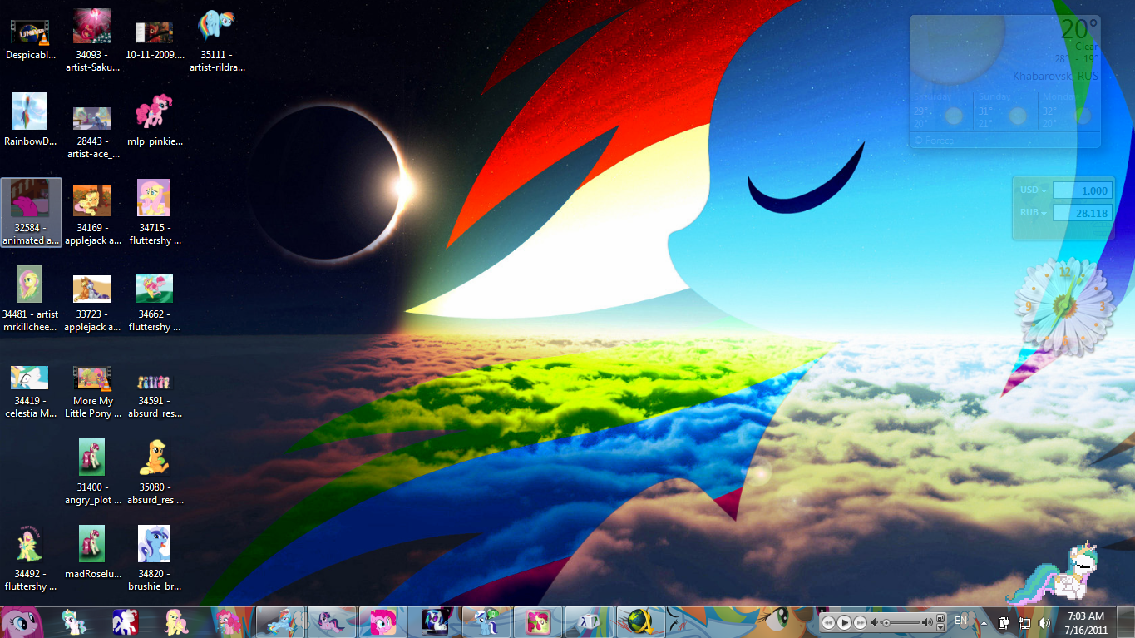This screenshot has width=1135, height=638.
Task: Open the 34169 - applejack a... icon
Action: 93,213
